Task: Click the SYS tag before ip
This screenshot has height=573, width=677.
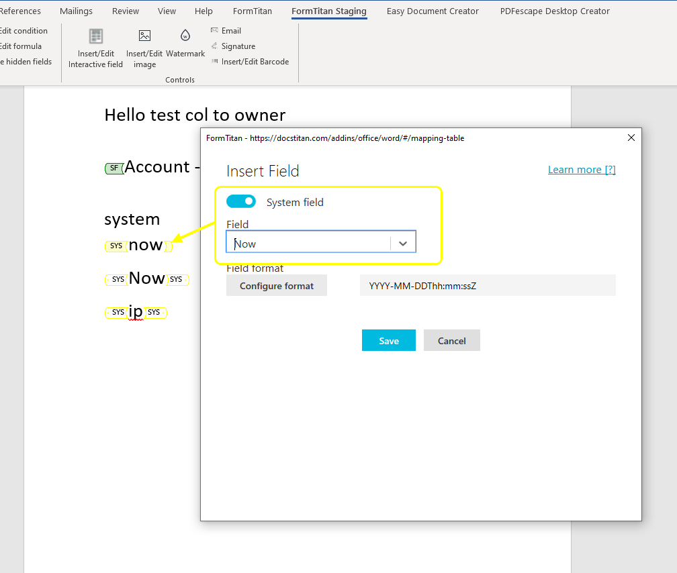Action: [x=118, y=313]
